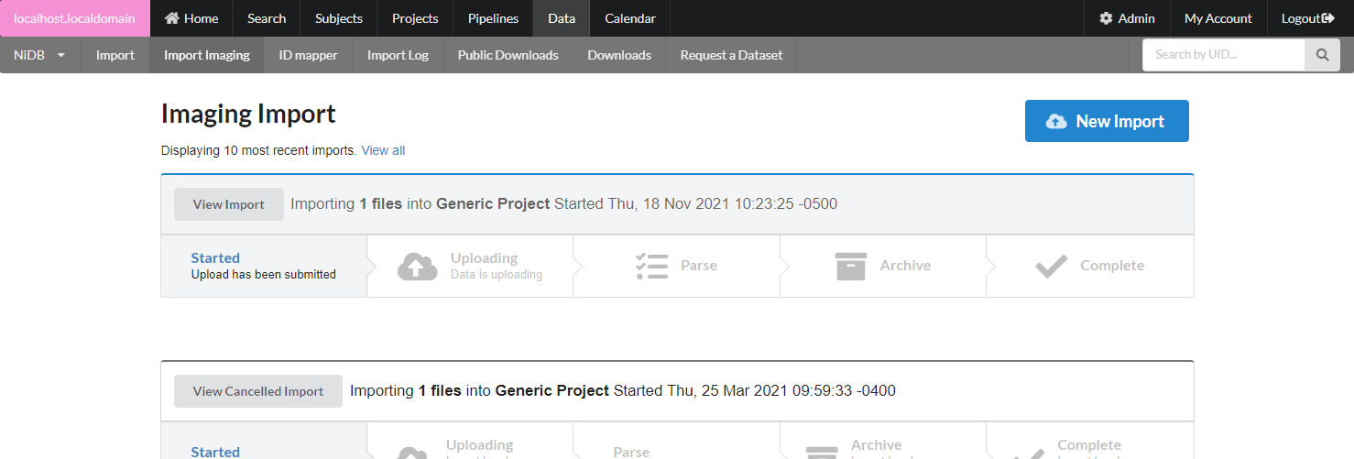Focus the Search by UID field
This screenshot has width=1354, height=459.
(1223, 55)
